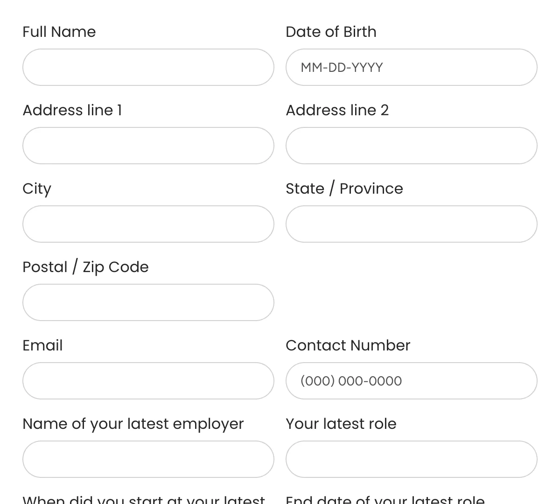Select the Address line 1 input field
Screen dimensions: 560x504
click(x=148, y=146)
